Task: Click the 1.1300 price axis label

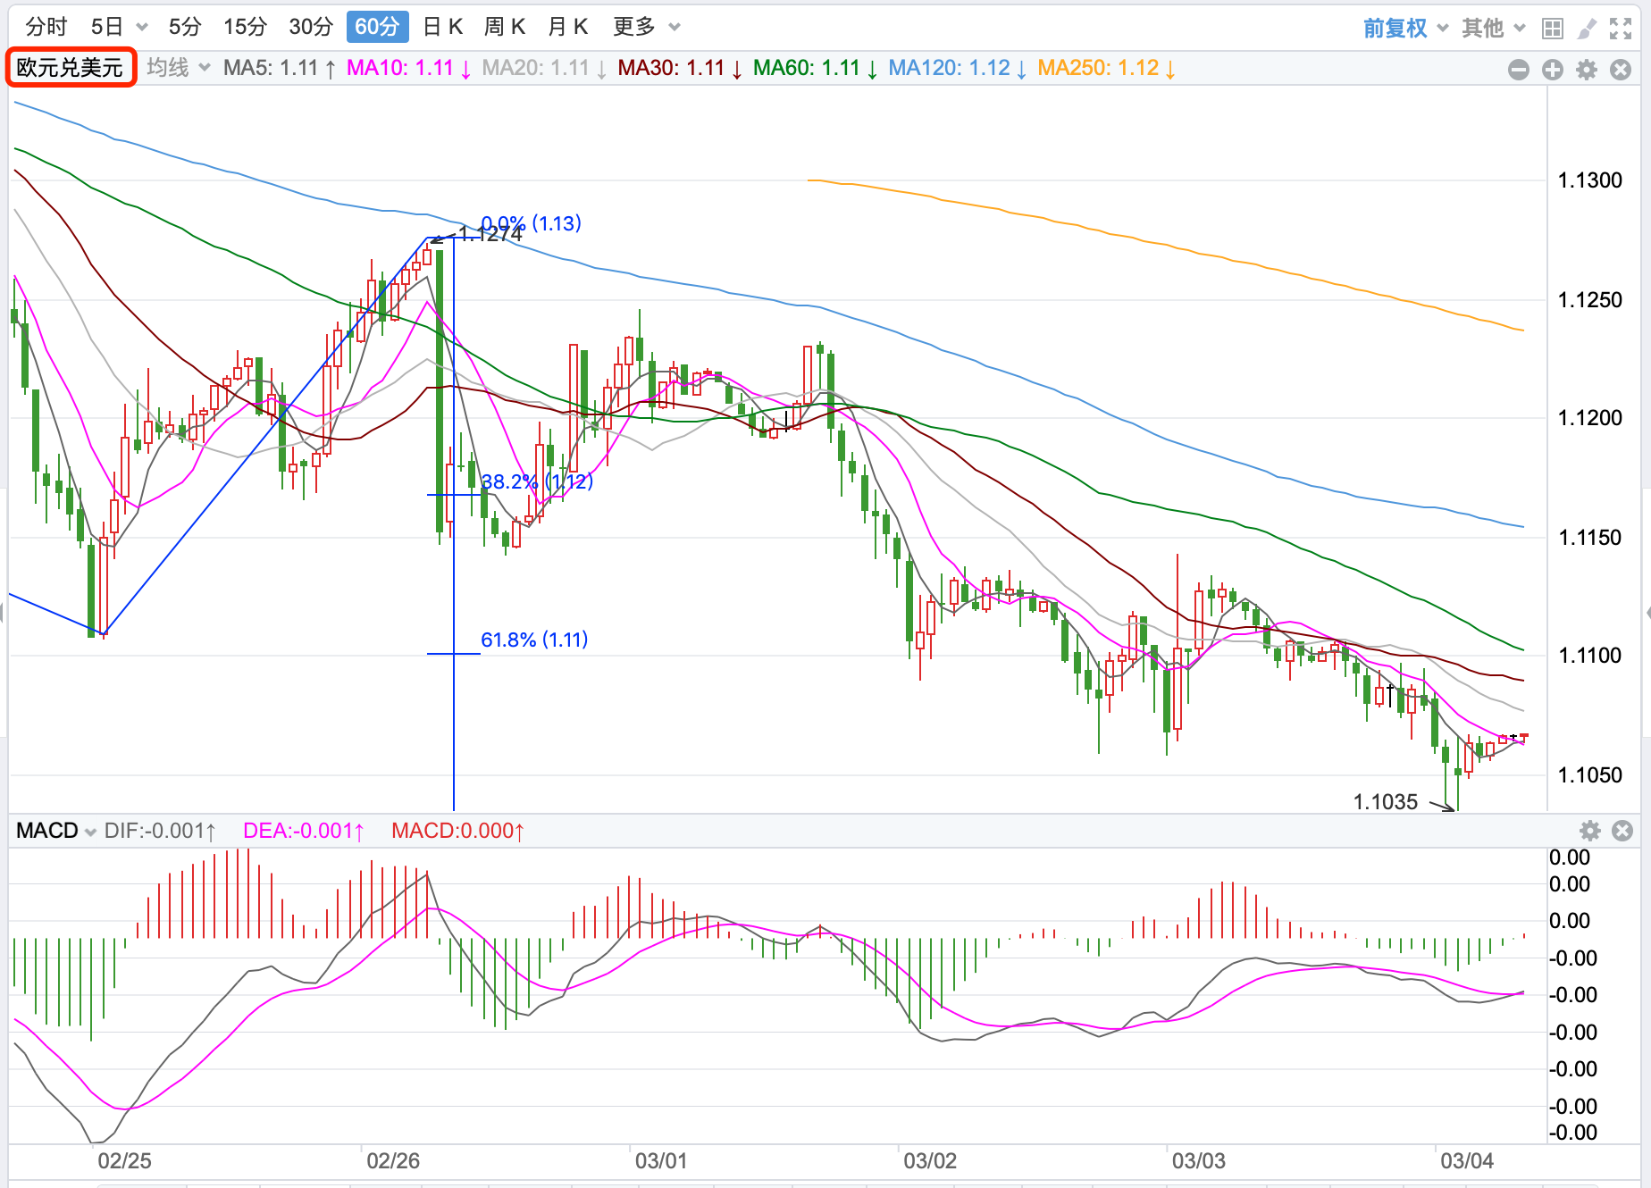Action: click(x=1590, y=180)
